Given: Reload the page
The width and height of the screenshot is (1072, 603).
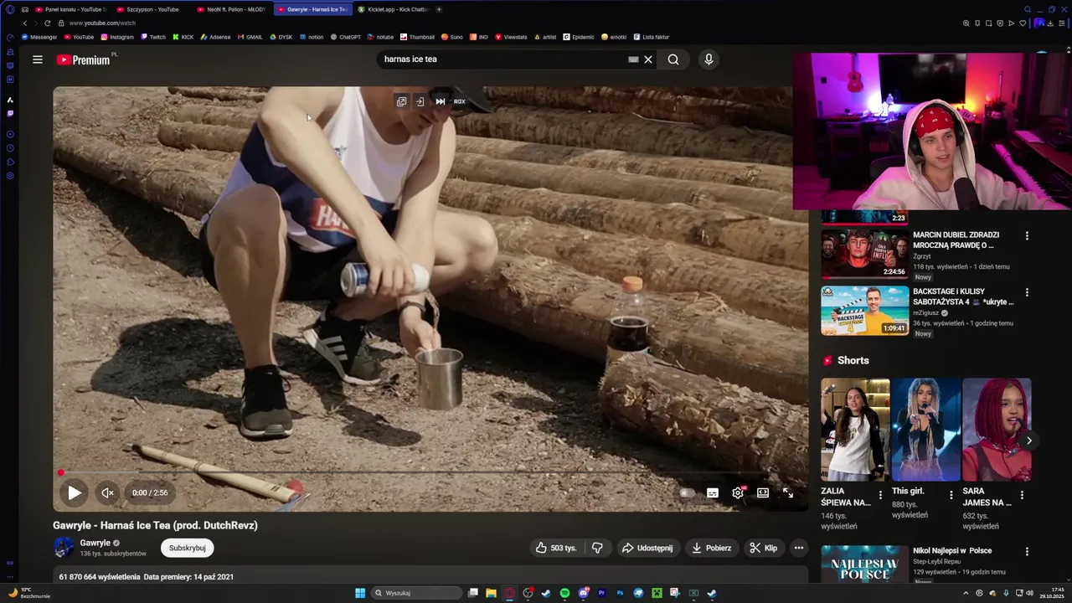Looking at the screenshot, I should pyautogui.click(x=47, y=23).
